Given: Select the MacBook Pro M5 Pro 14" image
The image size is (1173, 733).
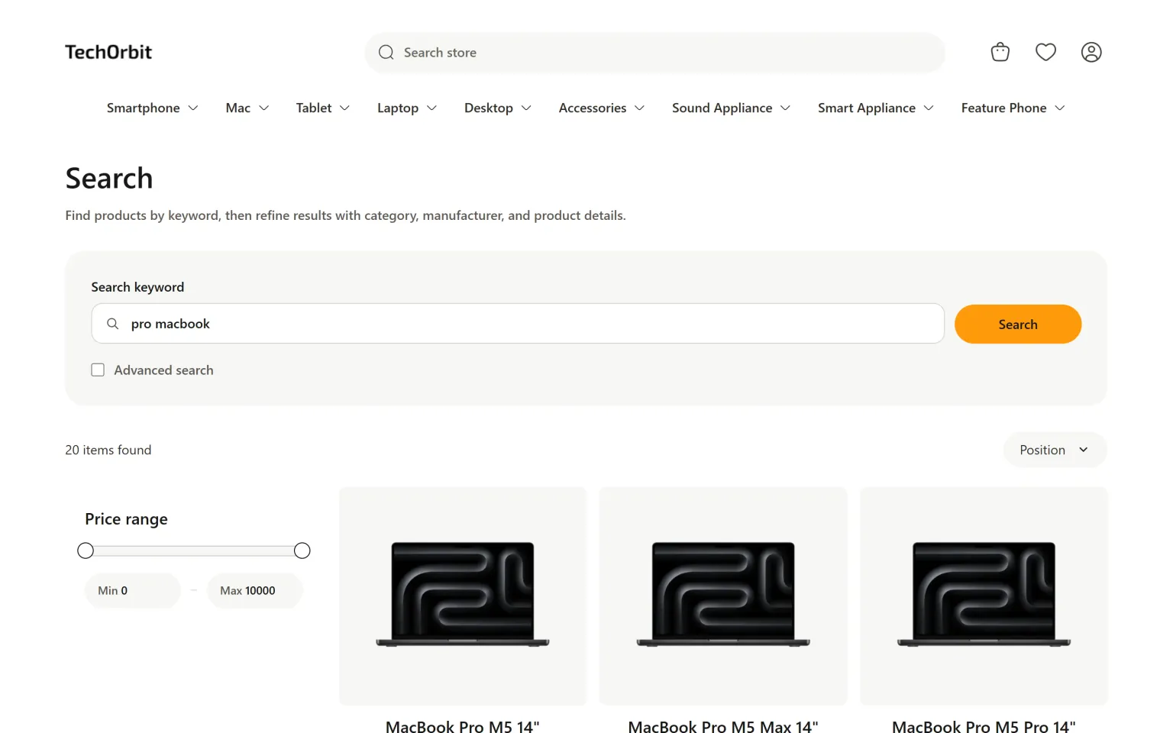Looking at the screenshot, I should point(984,596).
